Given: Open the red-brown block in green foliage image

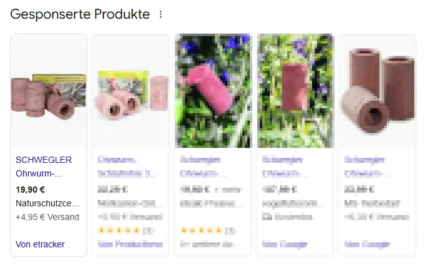Looking at the screenshot, I should 295,91.
